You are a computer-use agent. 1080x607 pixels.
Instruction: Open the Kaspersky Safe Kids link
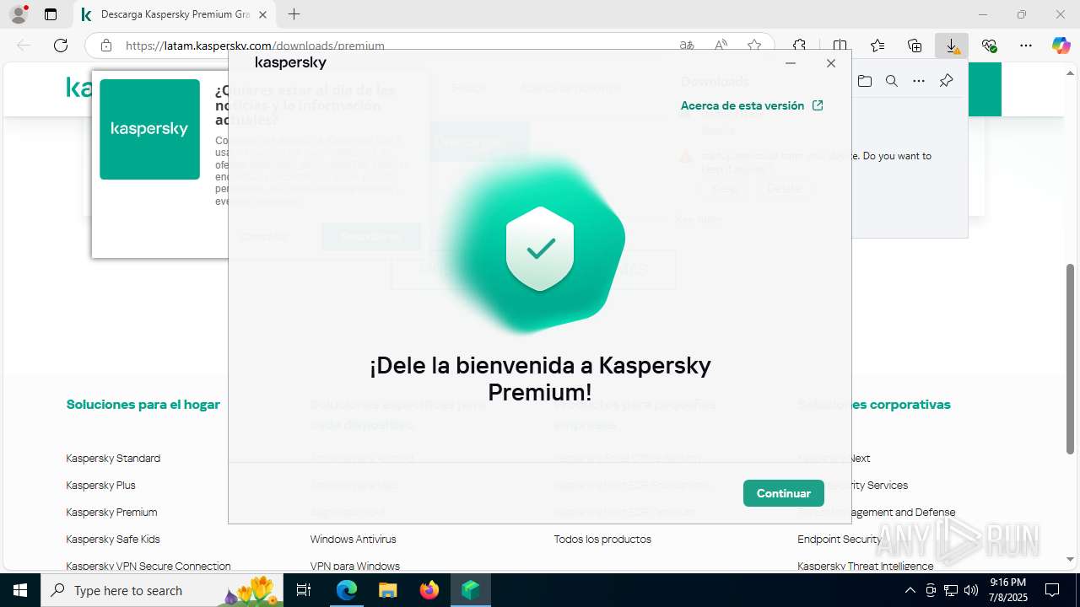113,540
